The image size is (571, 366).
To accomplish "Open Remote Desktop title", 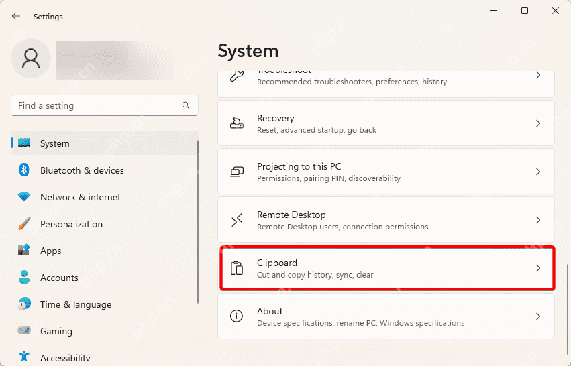I will tap(291, 215).
